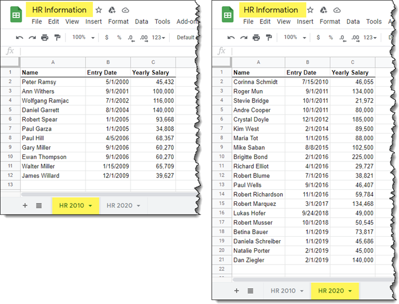
Task: Click the redo icon in the right window
Action: [x=245, y=38]
